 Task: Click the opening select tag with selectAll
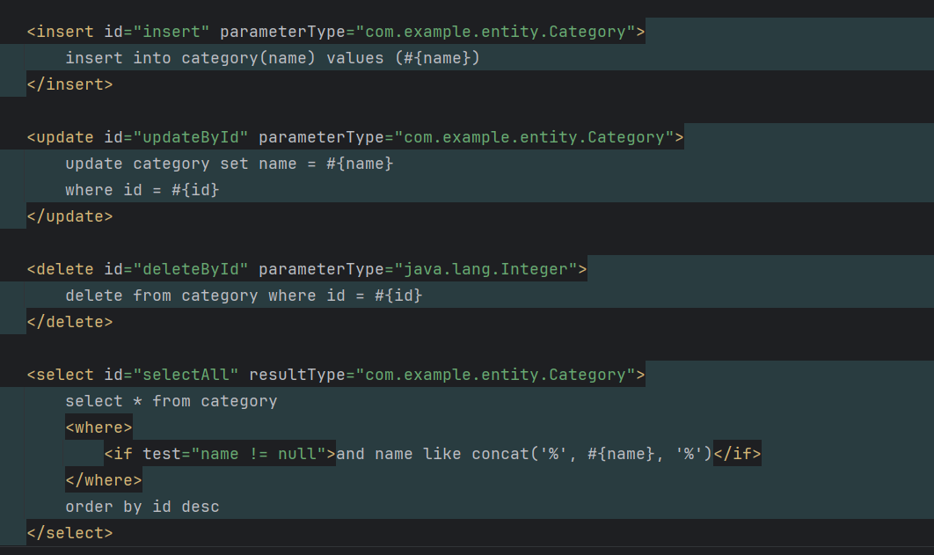click(336, 375)
